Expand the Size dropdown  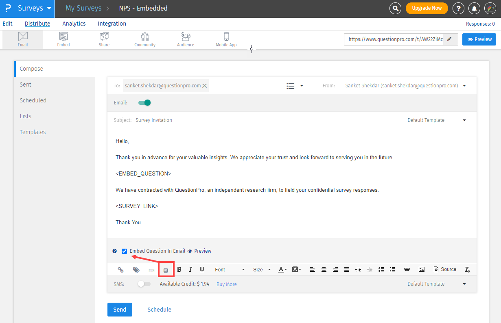(262, 269)
